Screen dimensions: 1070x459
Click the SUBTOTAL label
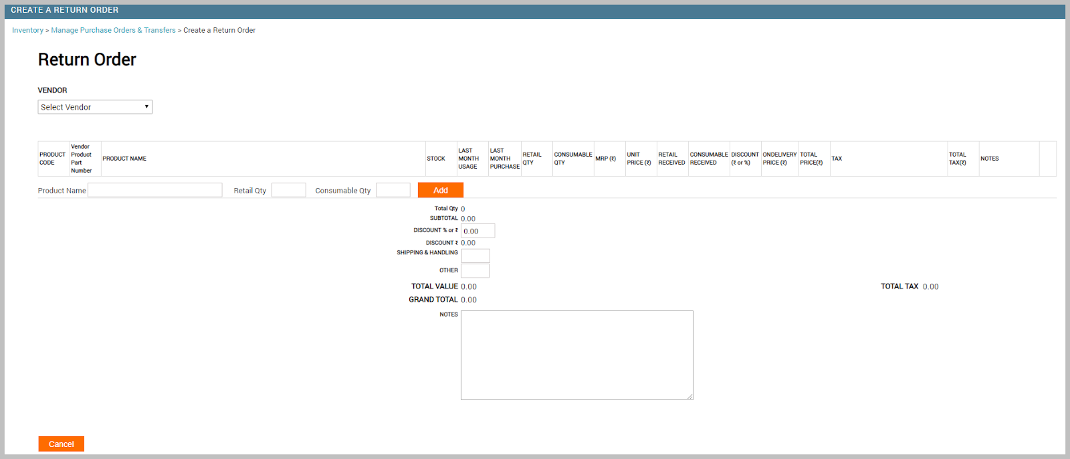[444, 218]
